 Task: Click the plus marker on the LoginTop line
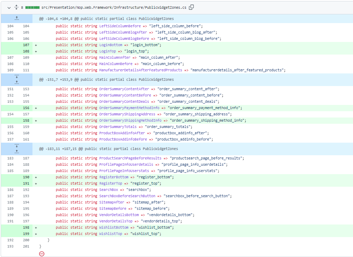36,51
